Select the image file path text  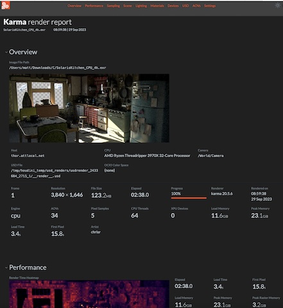click(x=57, y=67)
